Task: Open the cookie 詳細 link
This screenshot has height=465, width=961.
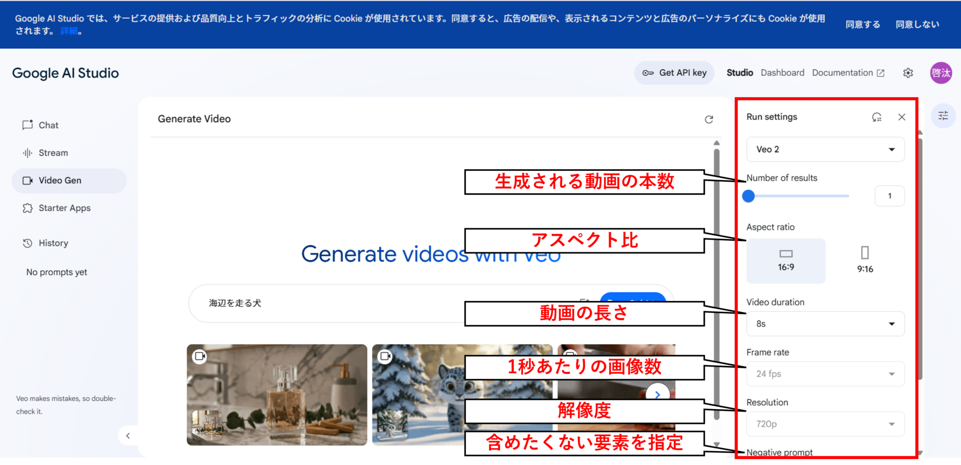Action: tap(69, 31)
